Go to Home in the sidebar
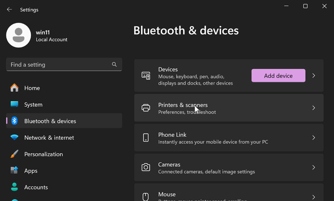The width and height of the screenshot is (334, 201). click(x=64, y=88)
